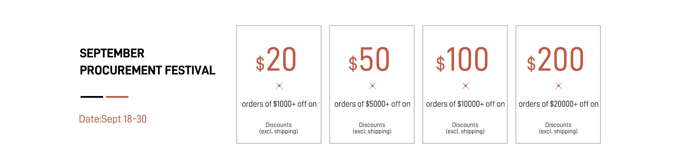Click the cross icon in the $50 coupon
Viewport: 685px width, 165px height.
[x=372, y=86]
